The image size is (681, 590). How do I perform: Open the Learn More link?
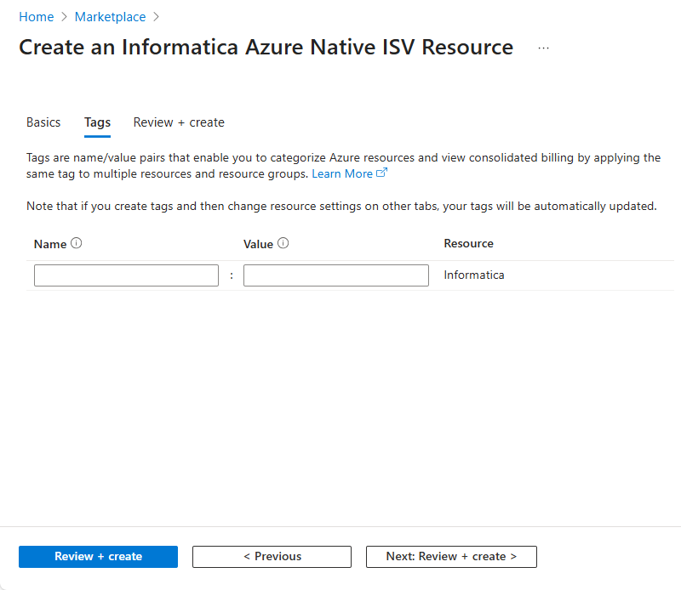[349, 173]
